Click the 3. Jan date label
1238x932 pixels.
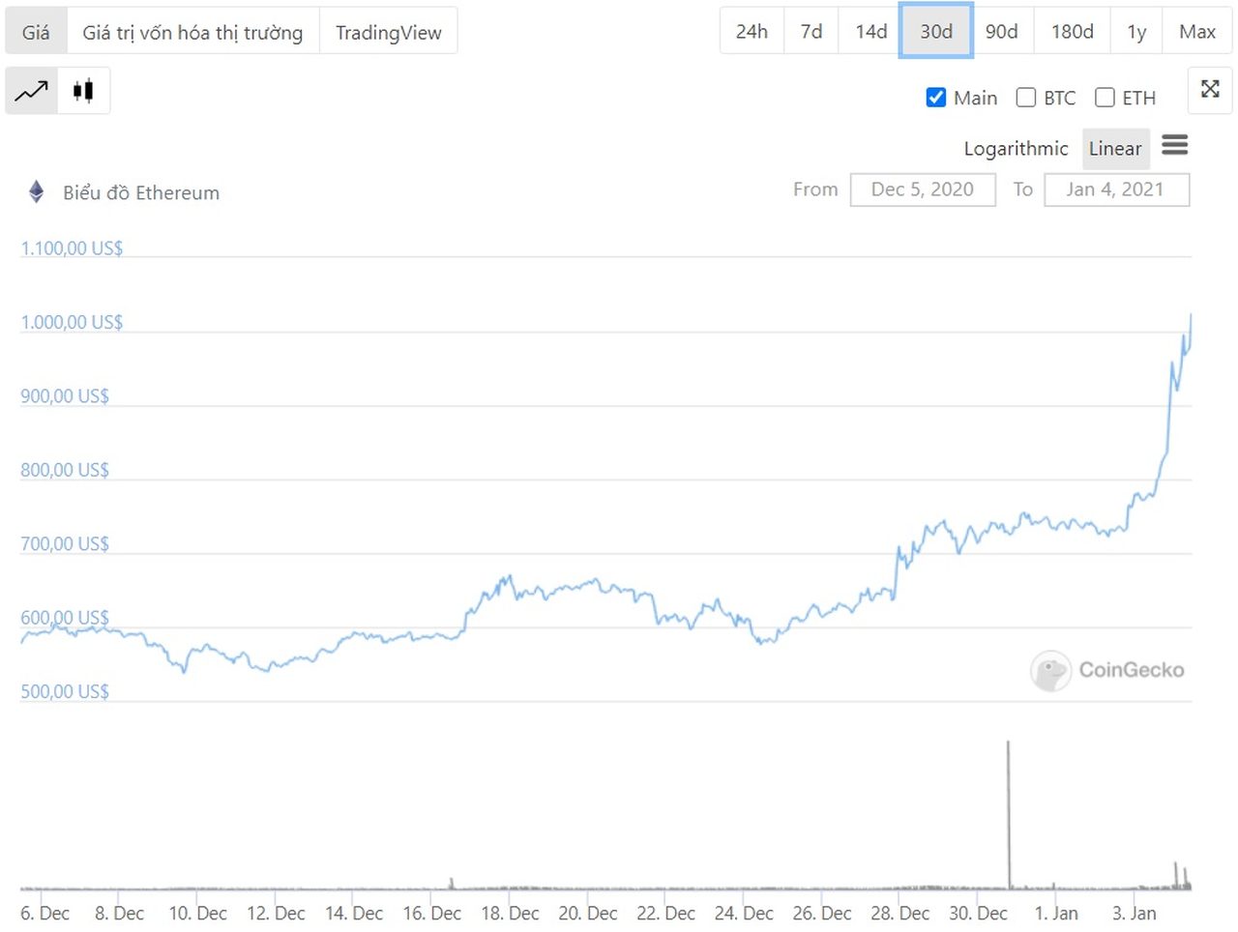click(1135, 914)
